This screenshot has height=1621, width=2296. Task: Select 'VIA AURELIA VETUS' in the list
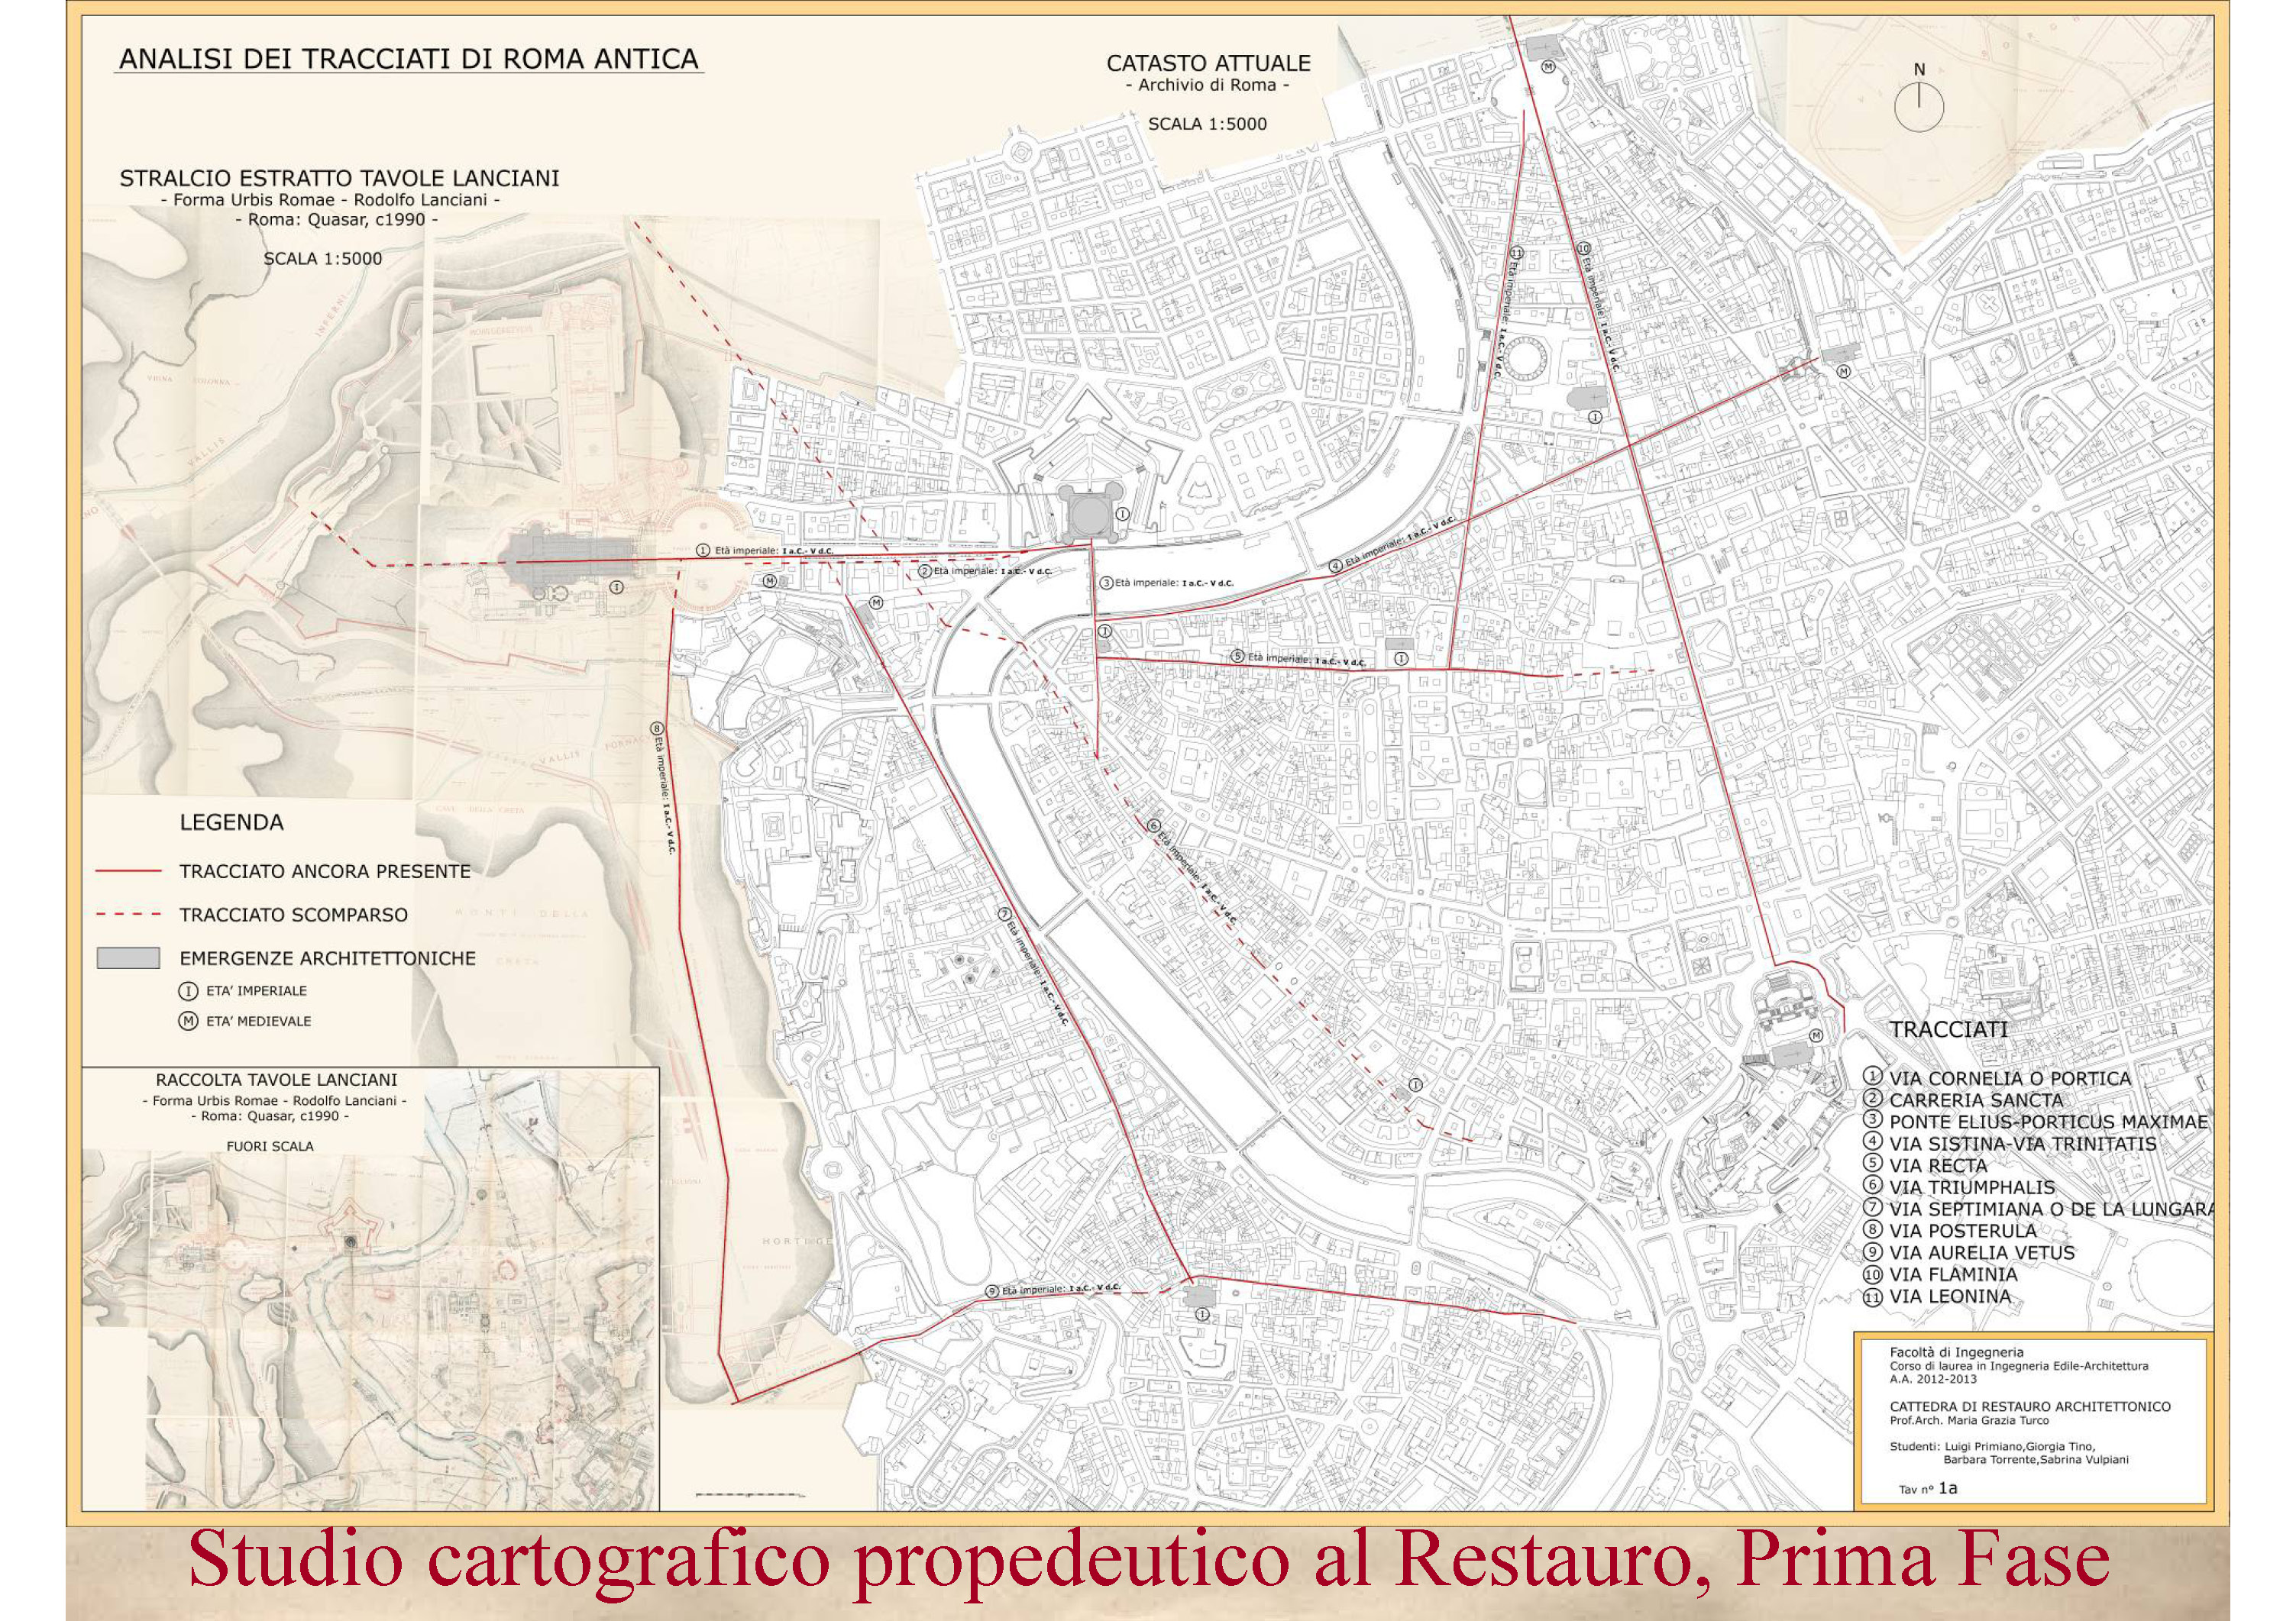[1982, 1252]
